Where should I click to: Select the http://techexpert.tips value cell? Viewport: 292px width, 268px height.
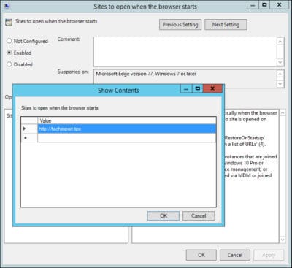coord(127,129)
